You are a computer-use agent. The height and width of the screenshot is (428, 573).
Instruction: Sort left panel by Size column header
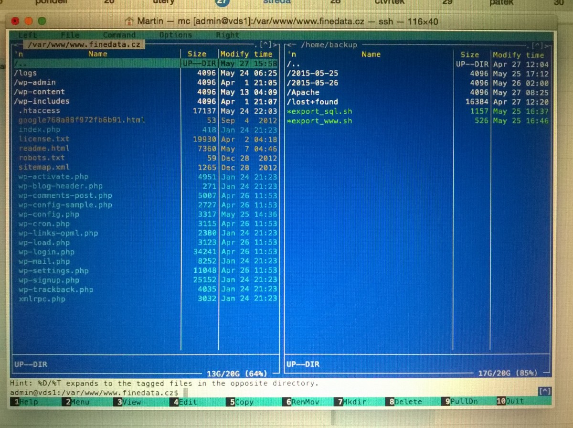197,54
